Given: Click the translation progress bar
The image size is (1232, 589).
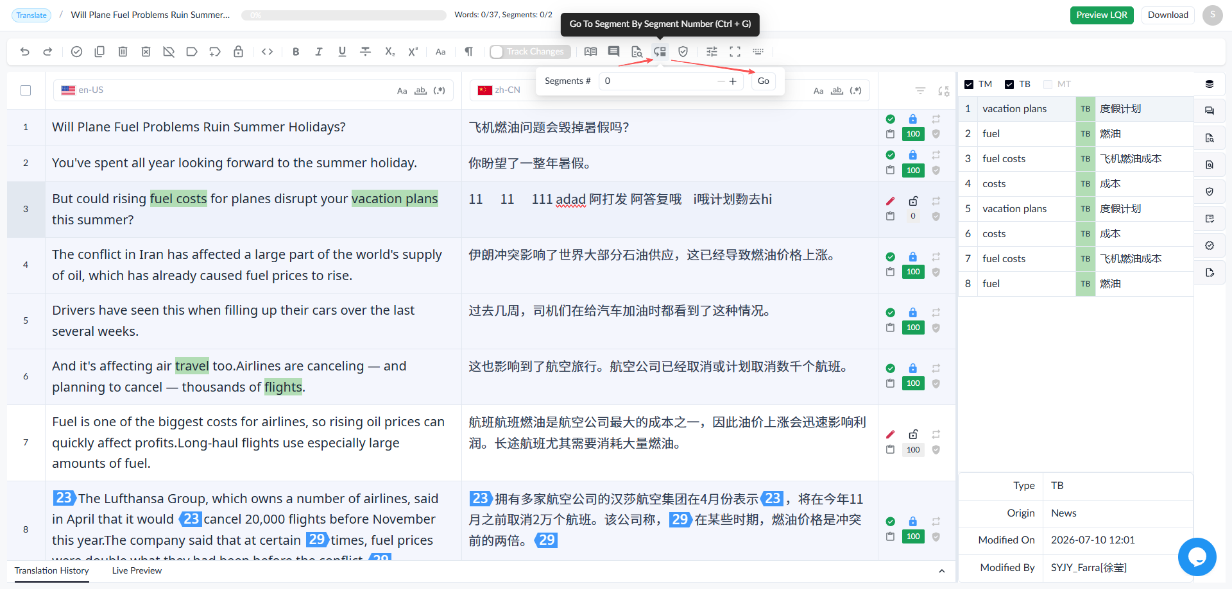Looking at the screenshot, I should (x=344, y=15).
